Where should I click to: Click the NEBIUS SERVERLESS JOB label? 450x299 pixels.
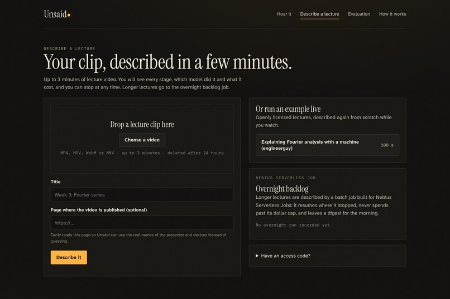point(285,178)
